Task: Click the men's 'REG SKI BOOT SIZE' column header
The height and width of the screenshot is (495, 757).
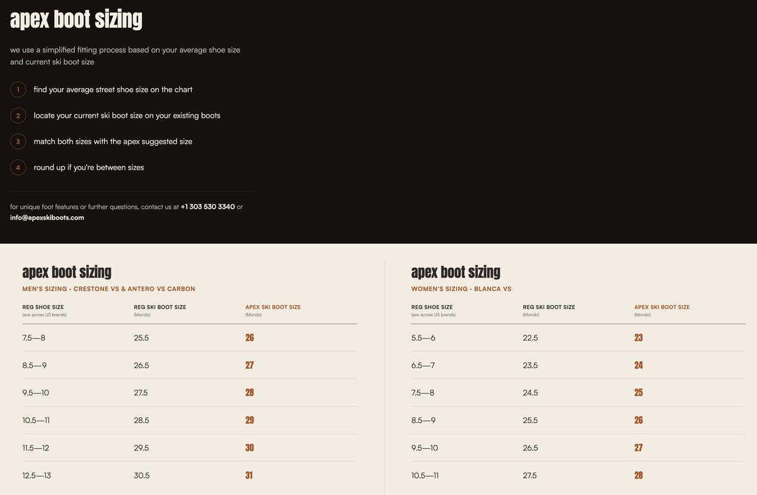Action: [x=160, y=307]
